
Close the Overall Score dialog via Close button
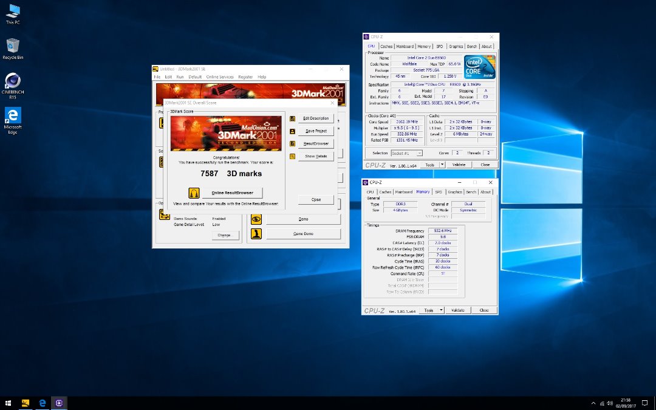point(316,200)
